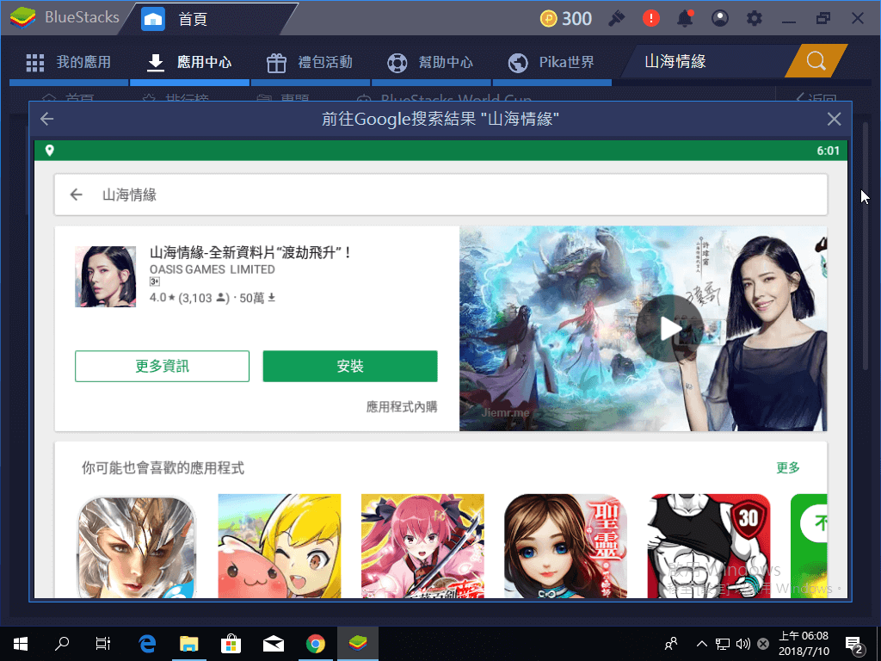Image resolution: width=881 pixels, height=661 pixels.
Task: Open the 聖靈 suggested app thumbnail
Action: (x=564, y=546)
